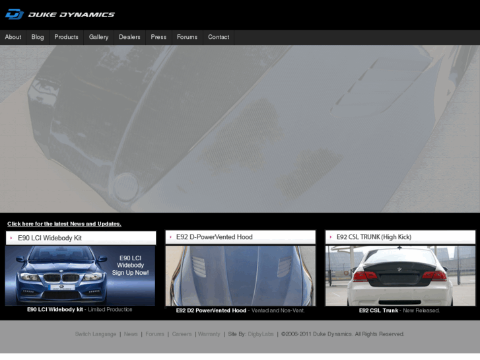Image resolution: width=480 pixels, height=360 pixels.
Task: Open Forums from the top navigation
Action: 187,37
